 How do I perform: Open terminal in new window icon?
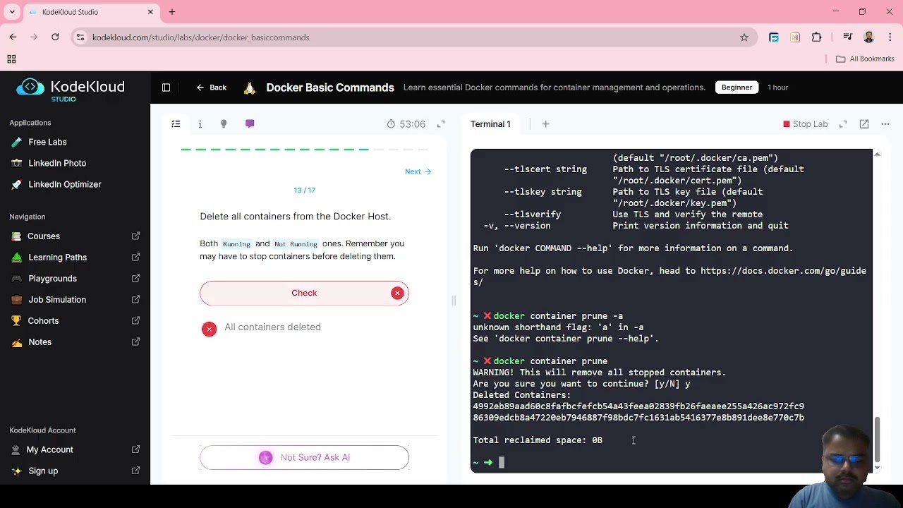coord(864,124)
